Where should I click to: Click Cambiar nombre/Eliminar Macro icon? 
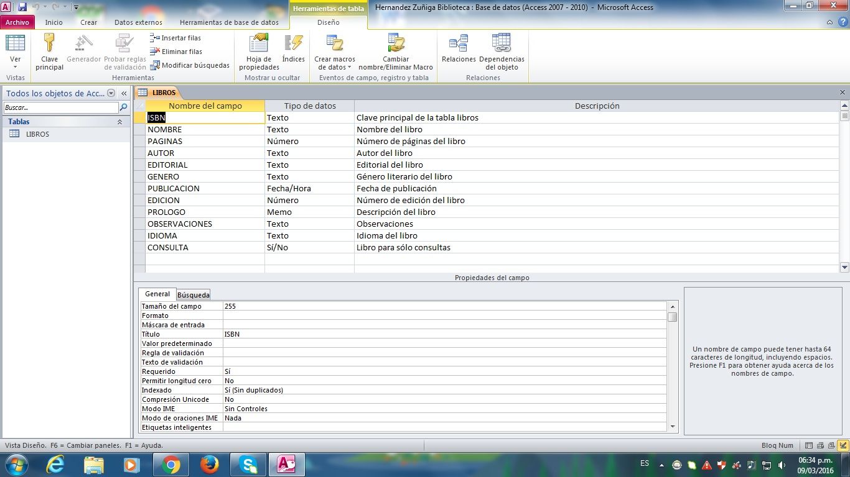tap(396, 43)
